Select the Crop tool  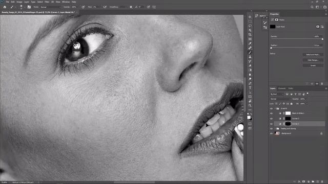(x=250, y=35)
